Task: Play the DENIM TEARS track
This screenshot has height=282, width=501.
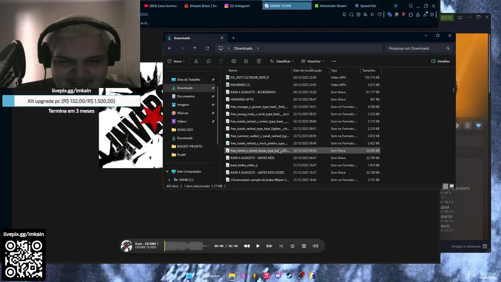Action: (x=258, y=246)
